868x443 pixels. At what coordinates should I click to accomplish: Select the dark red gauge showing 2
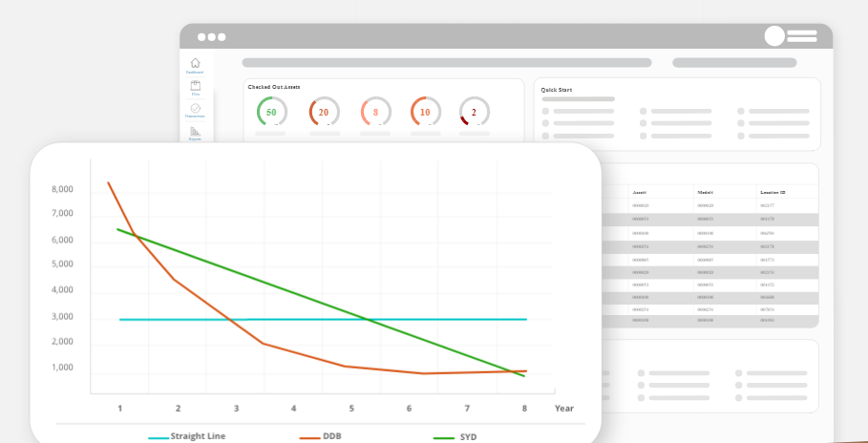pyautogui.click(x=475, y=112)
